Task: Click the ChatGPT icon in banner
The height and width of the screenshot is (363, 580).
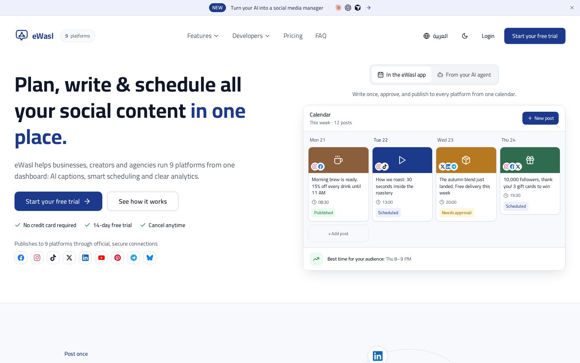Action: click(x=348, y=8)
